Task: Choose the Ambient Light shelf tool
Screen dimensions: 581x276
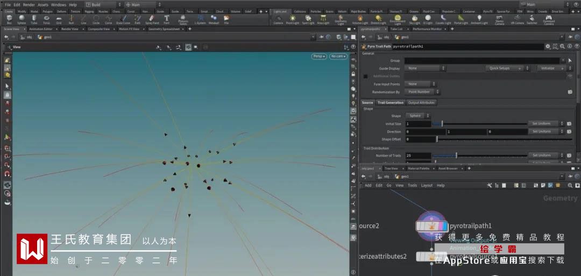Action: click(x=479, y=19)
